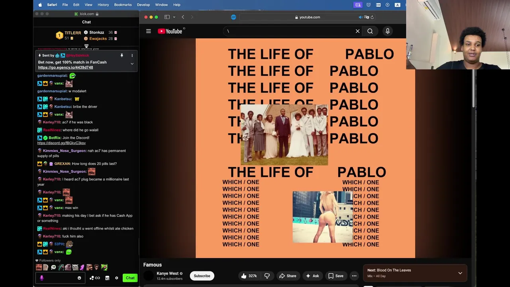The width and height of the screenshot is (510, 287).
Task: Open the Ask AI button
Action: (x=312, y=276)
